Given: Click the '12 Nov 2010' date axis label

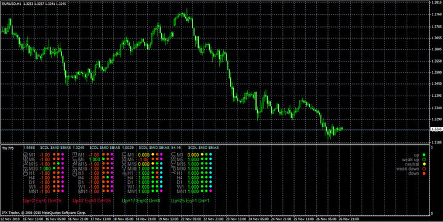Looking at the screenshot, I should (x=10, y=219).
